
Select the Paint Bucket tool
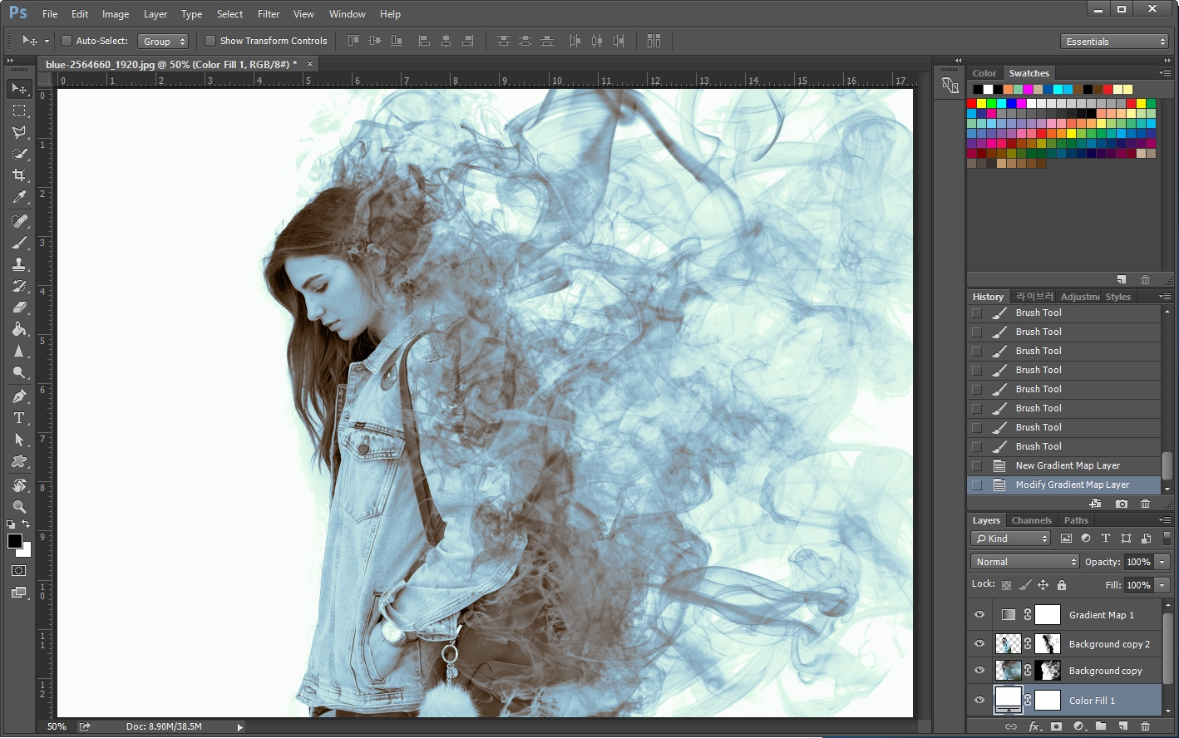pyautogui.click(x=19, y=329)
